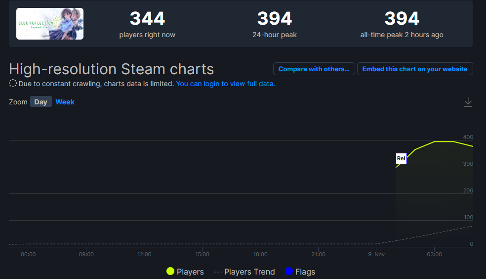Click the Rel release flag marker
Viewport: 486px width, 279px height.
(x=401, y=158)
